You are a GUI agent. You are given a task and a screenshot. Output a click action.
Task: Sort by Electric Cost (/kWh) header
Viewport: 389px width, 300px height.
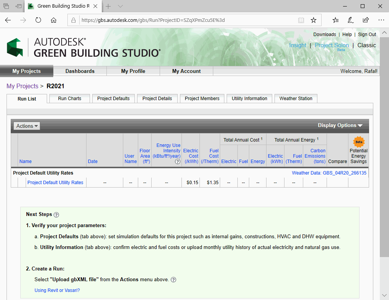tap(191, 156)
